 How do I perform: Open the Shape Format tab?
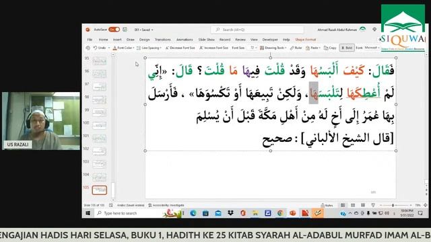[x=305, y=40]
